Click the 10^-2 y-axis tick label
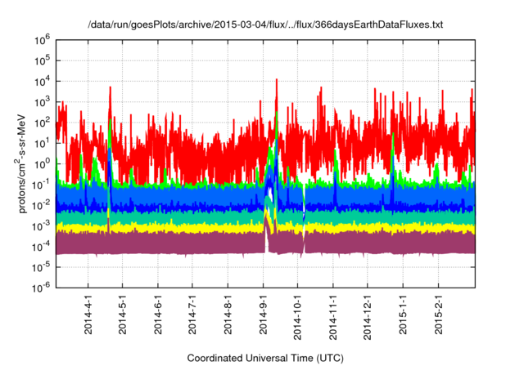Image resolution: width=524 pixels, height=366 pixels. click(41, 206)
